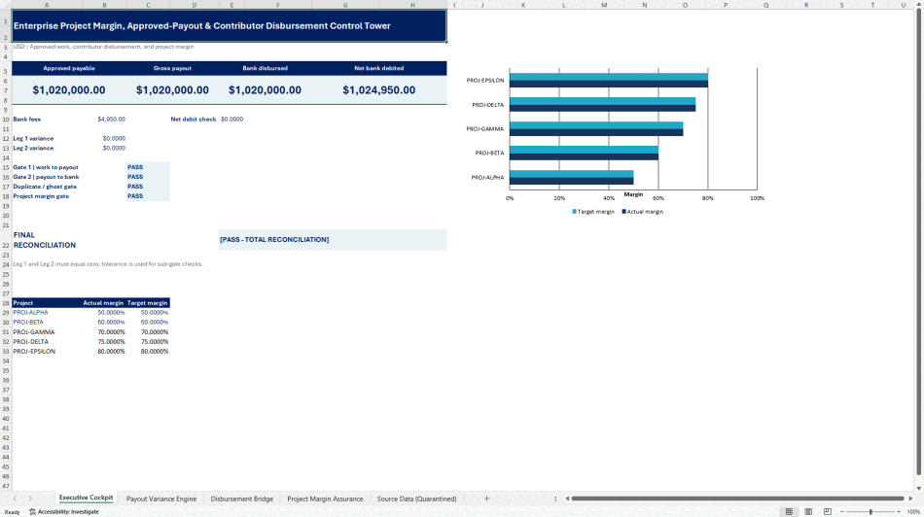The image size is (924, 517).
Task: Open the Project Margin Assurance tab
Action: (325, 499)
